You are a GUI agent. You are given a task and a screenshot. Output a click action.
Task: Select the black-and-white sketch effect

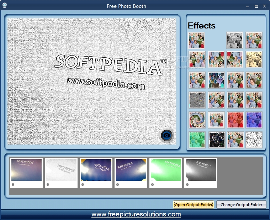click(254, 140)
